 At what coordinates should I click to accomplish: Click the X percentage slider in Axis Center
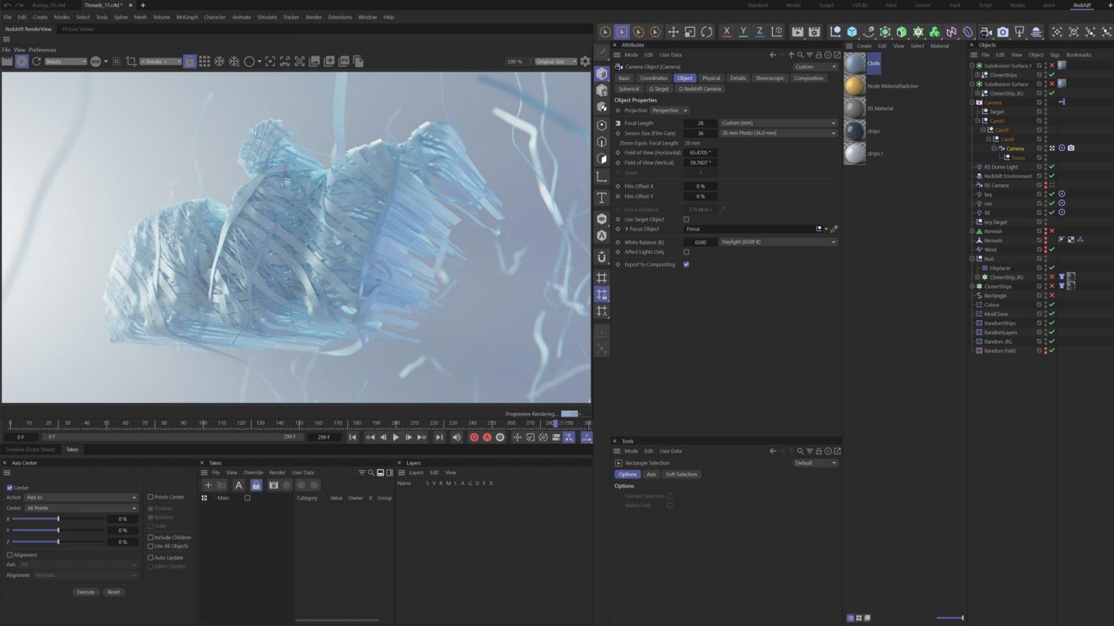tap(57, 519)
